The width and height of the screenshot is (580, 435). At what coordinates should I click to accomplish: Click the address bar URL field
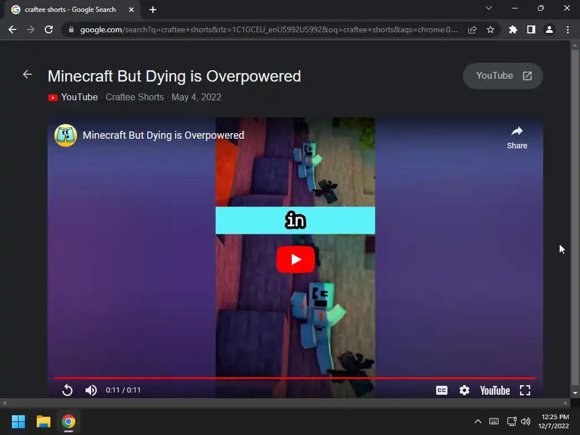pyautogui.click(x=268, y=29)
